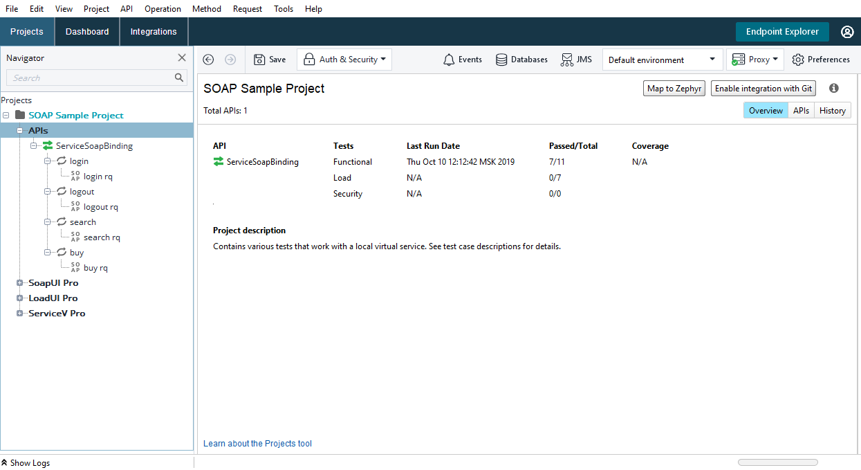Click the Last Run Date column header
861x470 pixels.
point(433,146)
